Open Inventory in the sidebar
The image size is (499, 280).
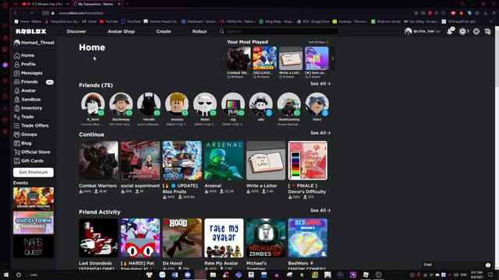[x=28, y=108]
